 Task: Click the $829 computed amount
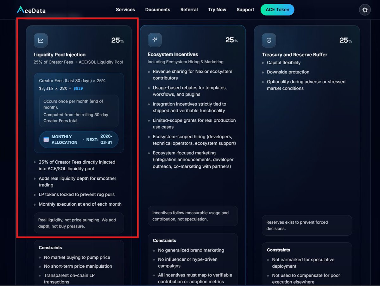pos(78,88)
